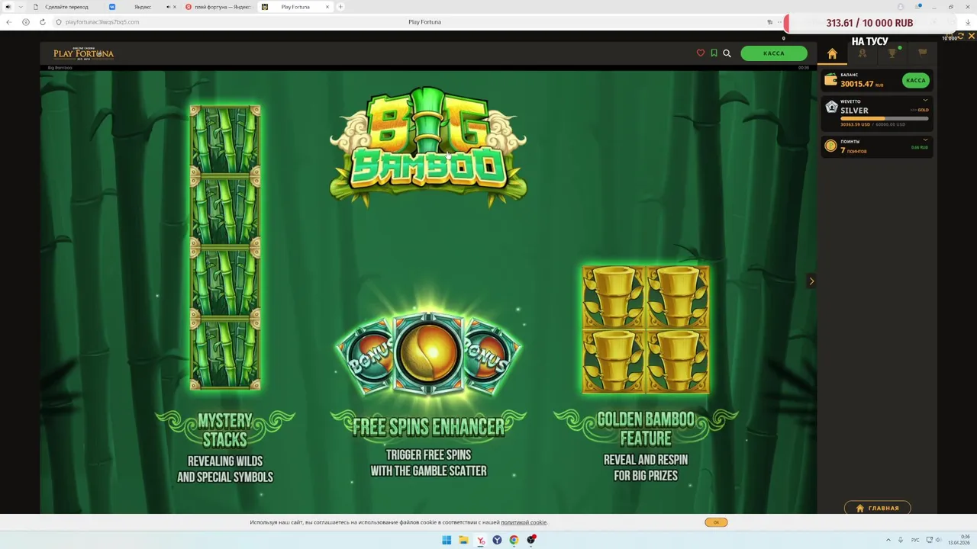Click the taskbar microphone icon
The width and height of the screenshot is (977, 549).
tap(901, 540)
